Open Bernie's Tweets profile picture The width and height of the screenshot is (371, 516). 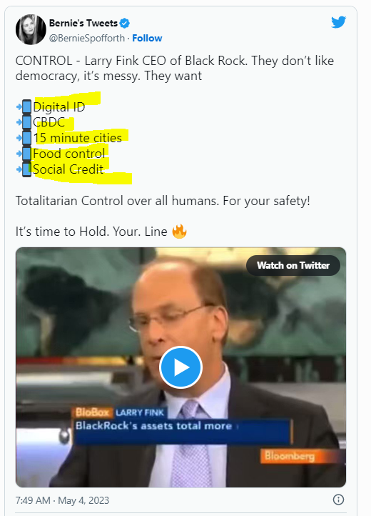(x=31, y=29)
